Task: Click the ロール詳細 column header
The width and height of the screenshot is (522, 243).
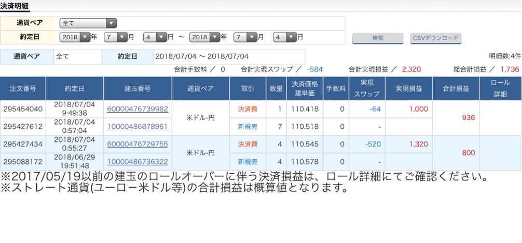Action: (x=500, y=88)
